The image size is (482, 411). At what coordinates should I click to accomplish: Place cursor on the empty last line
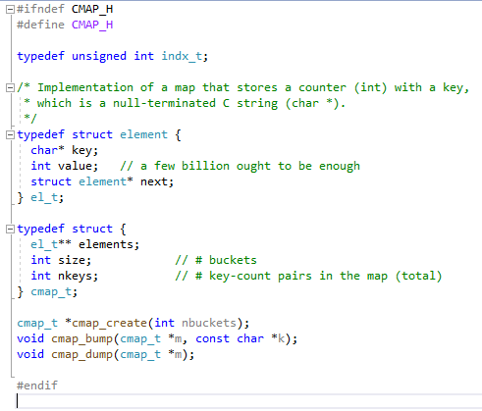tap(248, 401)
